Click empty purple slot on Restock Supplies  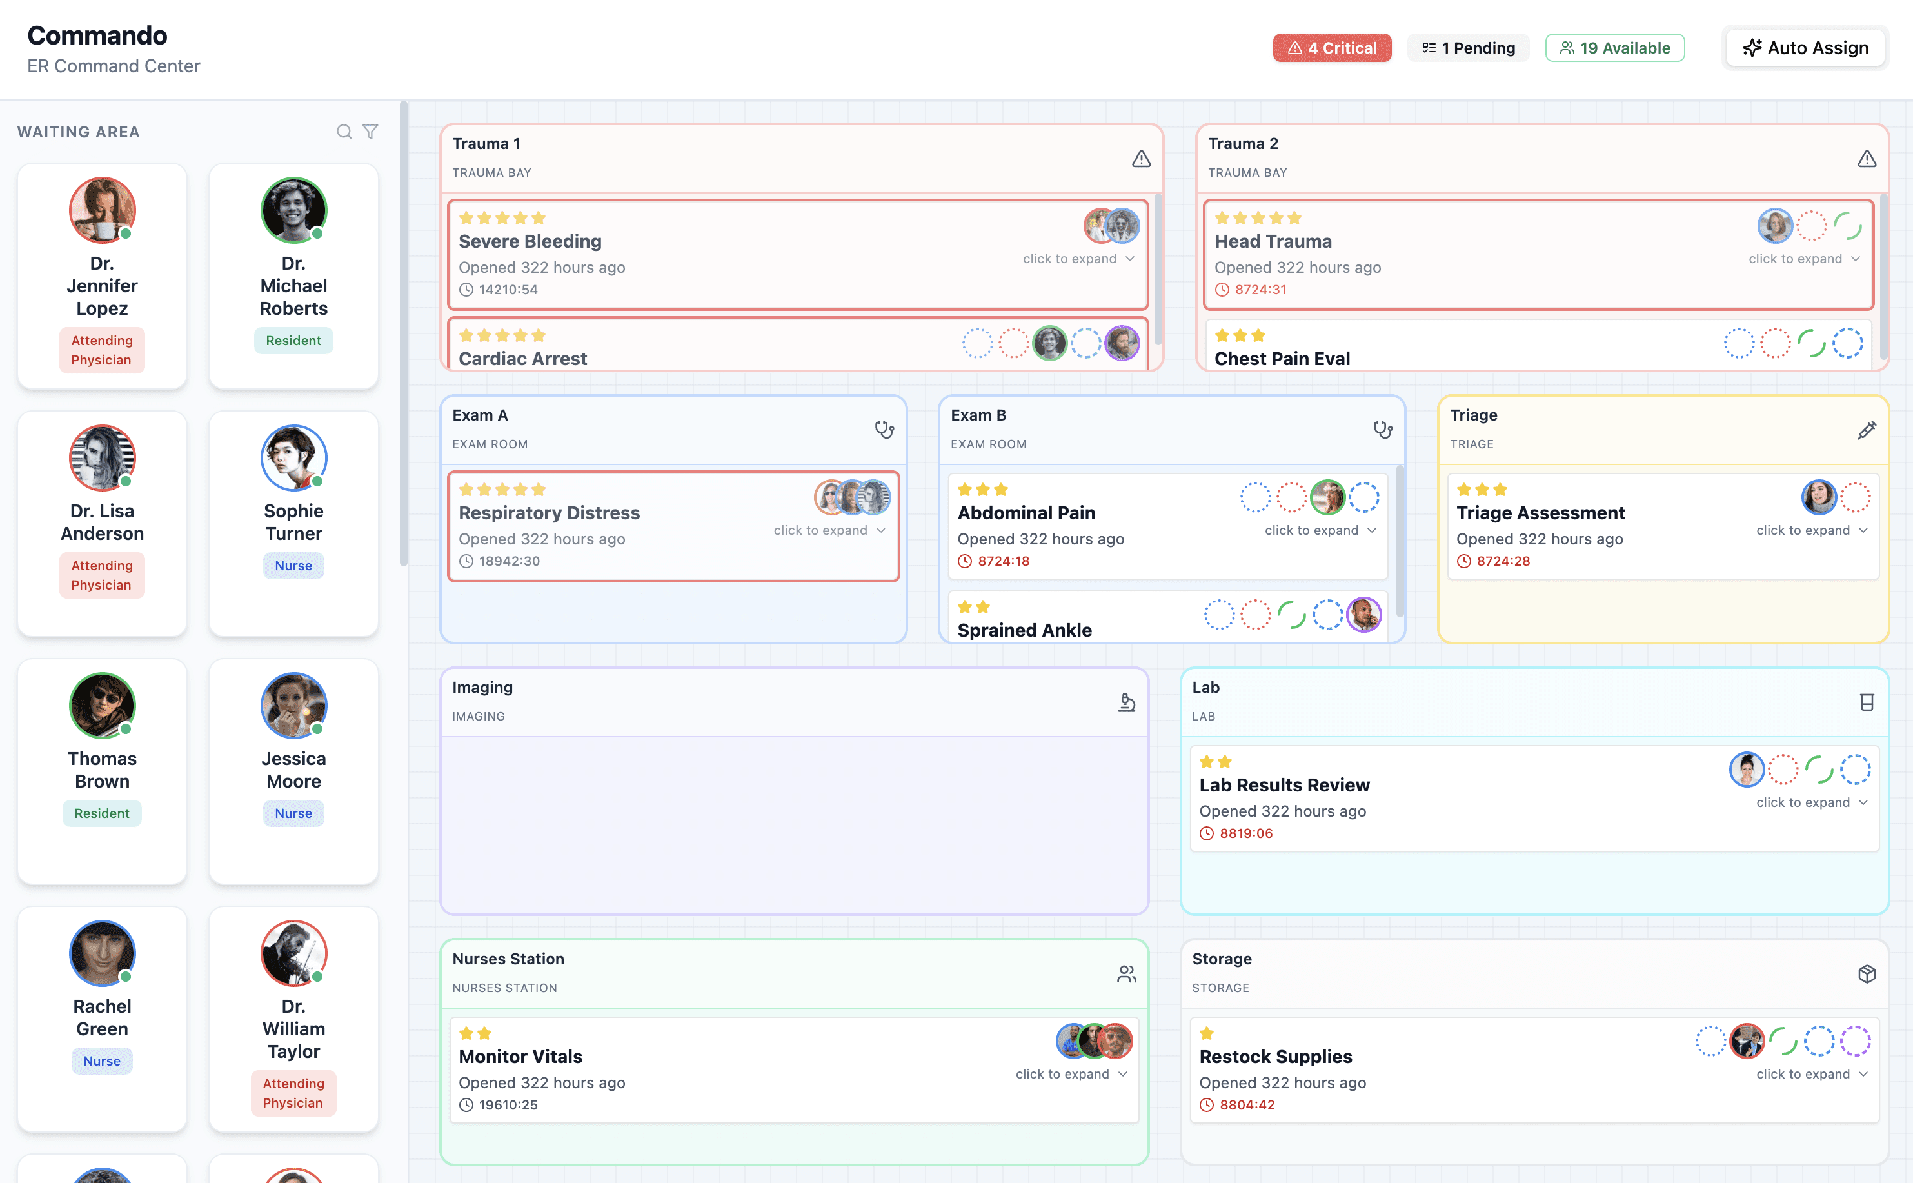coord(1855,1041)
